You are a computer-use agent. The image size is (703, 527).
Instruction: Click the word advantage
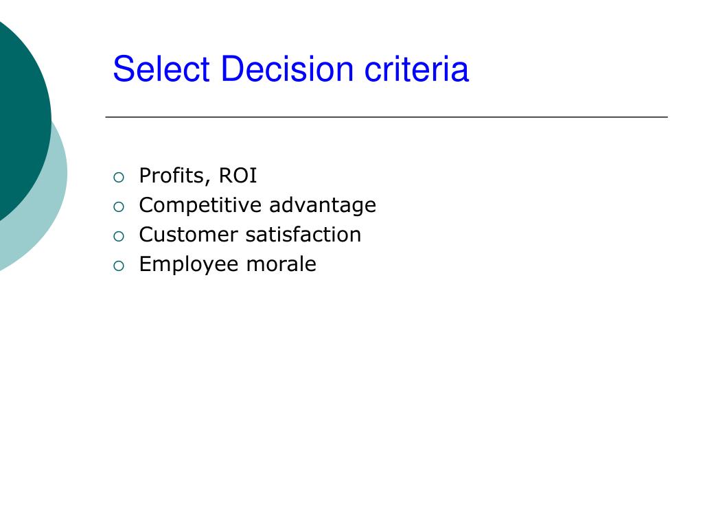323,206
